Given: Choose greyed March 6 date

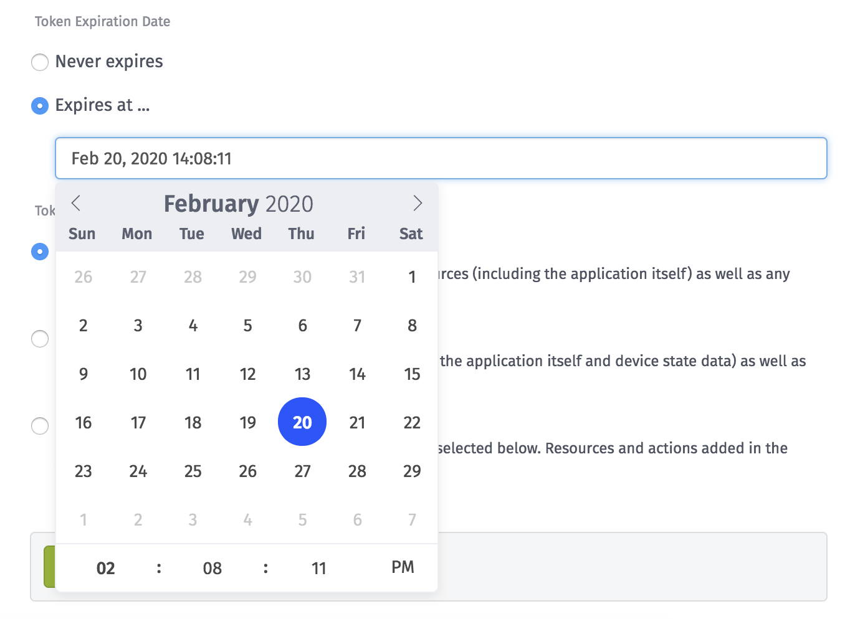Looking at the screenshot, I should tap(357, 519).
